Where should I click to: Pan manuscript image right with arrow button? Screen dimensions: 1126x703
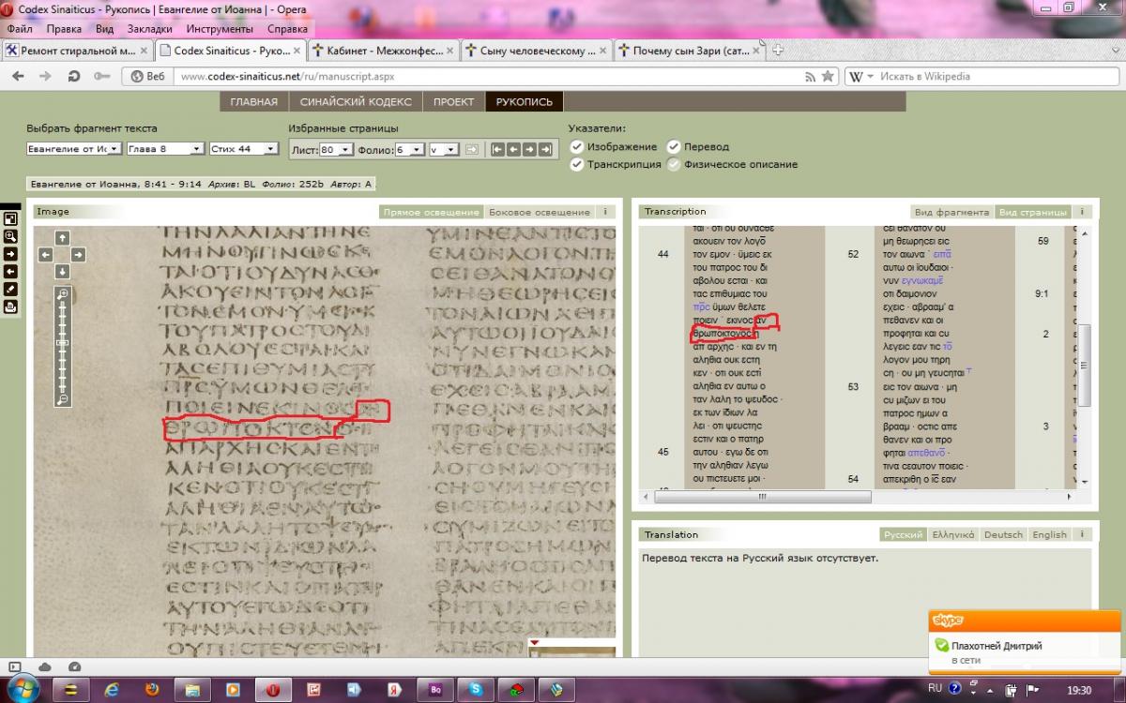[x=79, y=254]
